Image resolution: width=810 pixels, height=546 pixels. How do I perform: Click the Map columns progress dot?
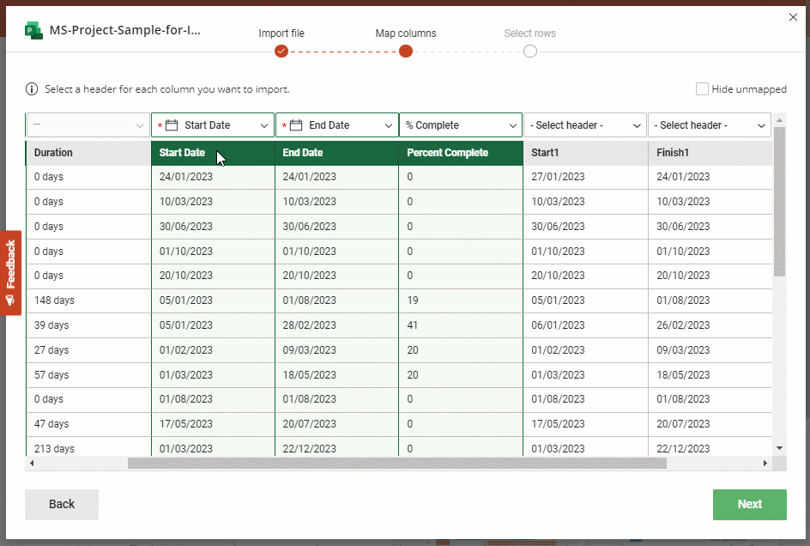pyautogui.click(x=405, y=52)
